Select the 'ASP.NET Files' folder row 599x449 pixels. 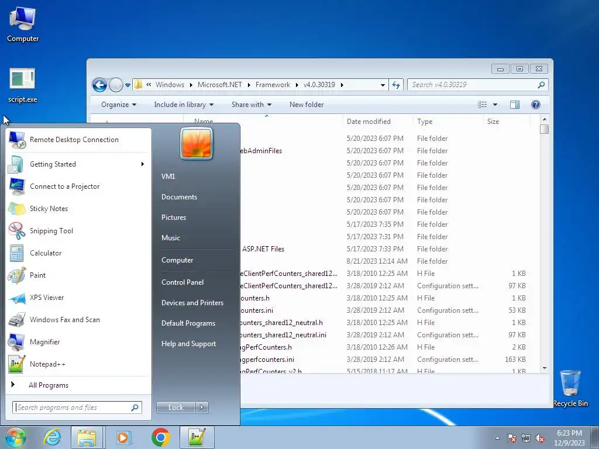[x=386, y=249]
